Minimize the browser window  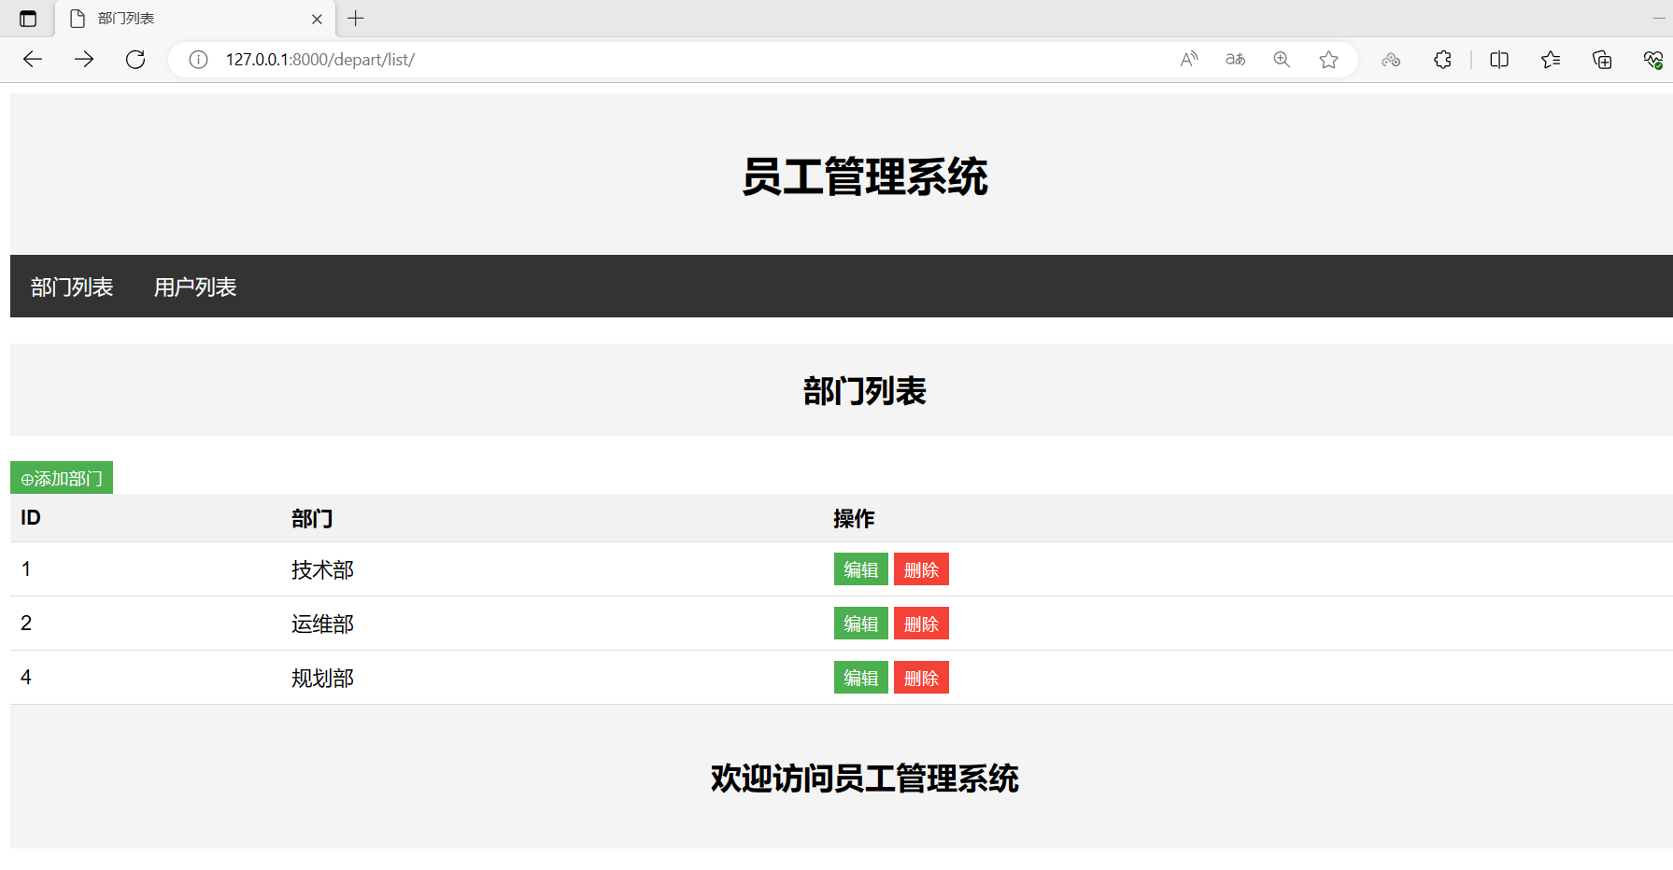click(1659, 19)
